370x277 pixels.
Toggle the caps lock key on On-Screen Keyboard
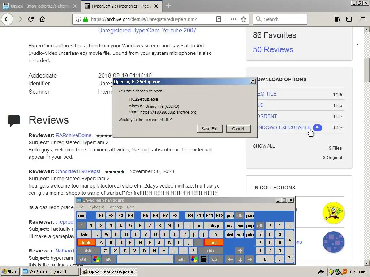point(86,242)
